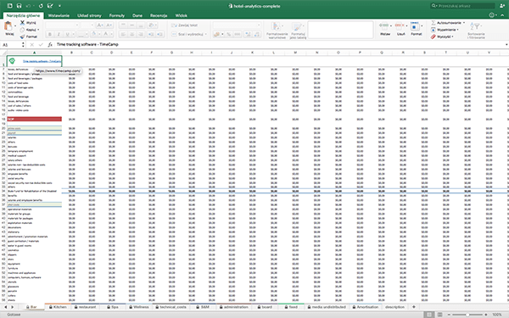Open the Formuły ribbon tab
The image size is (509, 318).
pyautogui.click(x=117, y=15)
